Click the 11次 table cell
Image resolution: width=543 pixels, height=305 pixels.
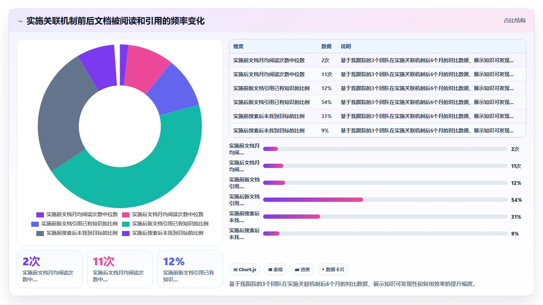pyautogui.click(x=327, y=74)
